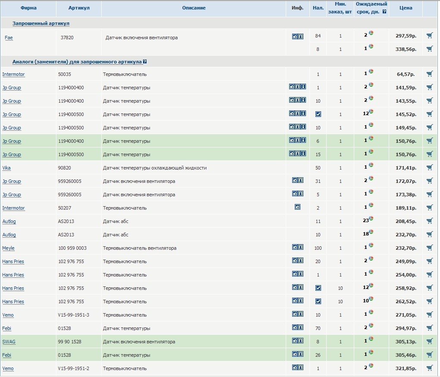This screenshot has height=377, width=440.
Task: Toggle availability checkbox in 145,52р. Jp Group row
Action: pos(318,114)
